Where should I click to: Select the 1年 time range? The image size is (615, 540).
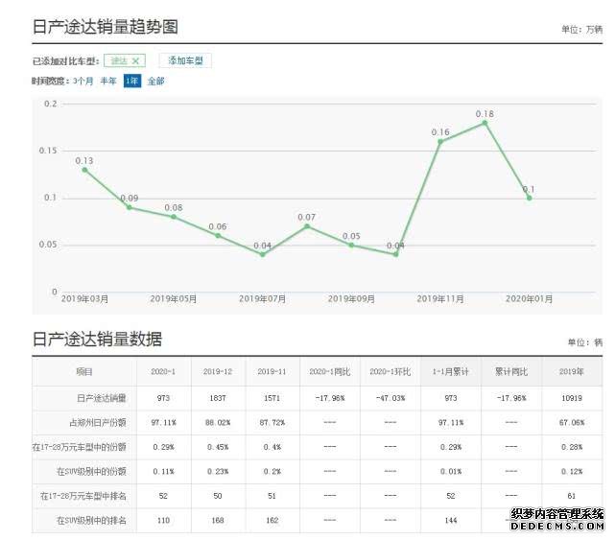coord(132,82)
